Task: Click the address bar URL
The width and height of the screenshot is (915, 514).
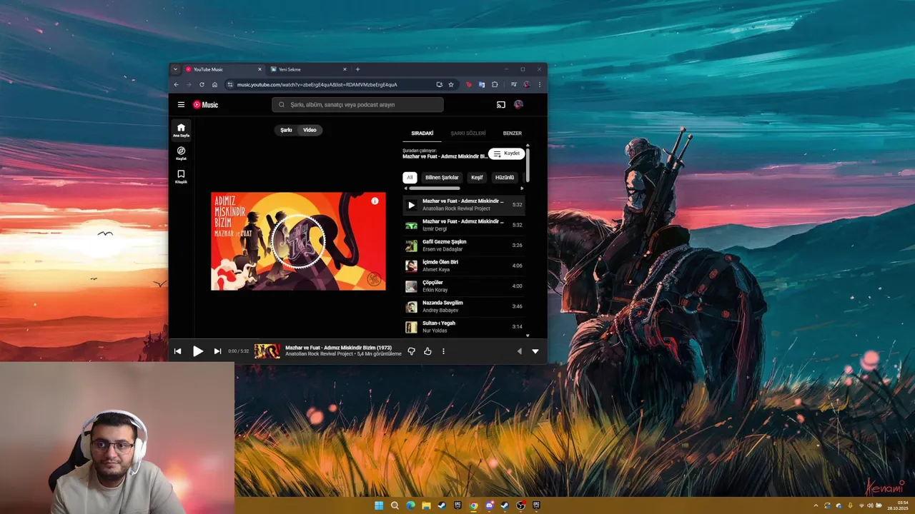Action: click(x=317, y=84)
